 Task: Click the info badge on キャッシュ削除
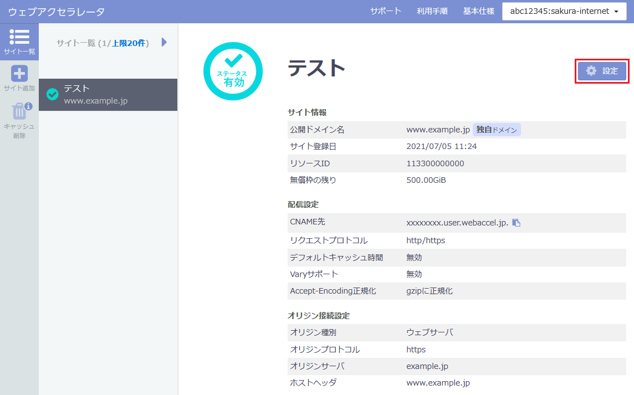coord(28,106)
